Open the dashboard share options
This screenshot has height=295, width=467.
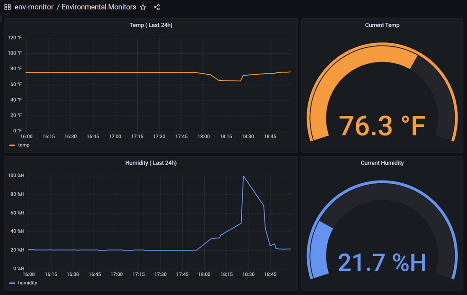click(x=156, y=7)
